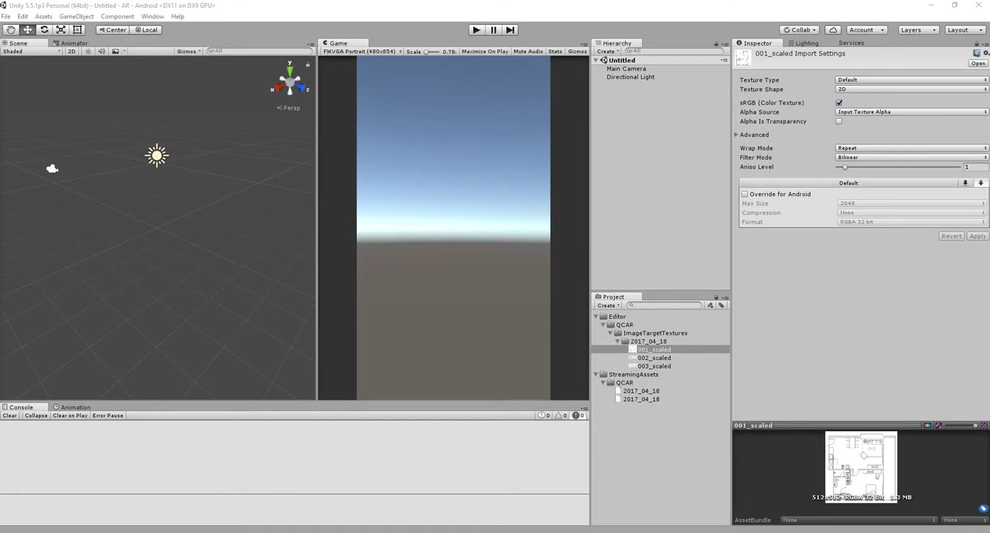990x533 pixels.
Task: Toggle the sRGB (Color Texture) checkbox
Action: click(839, 103)
